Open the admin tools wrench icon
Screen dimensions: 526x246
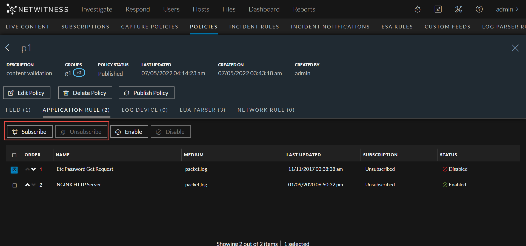pos(459,9)
